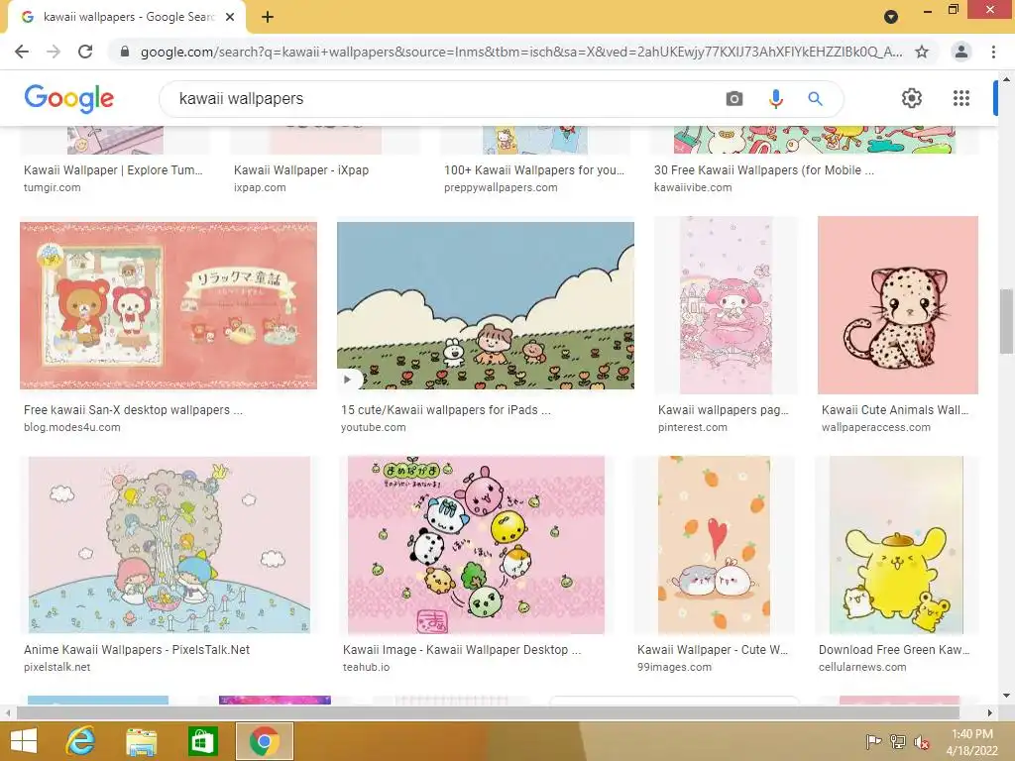View site information lock icon

click(125, 52)
